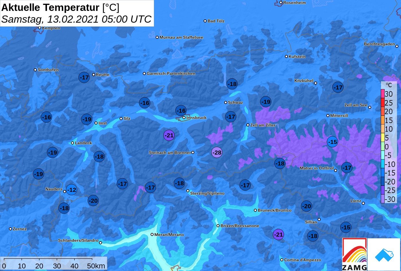Click the -15 marker below Mittersill
The height and width of the screenshot is (271, 401).
[x=333, y=141]
